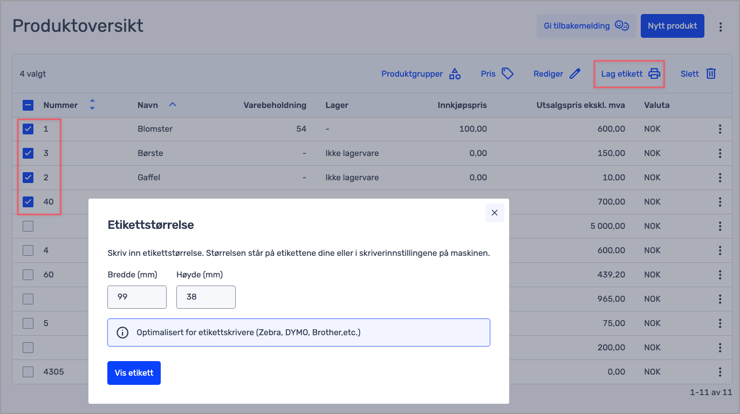Toggle the Navn column sort chevron
This screenshot has width=740, height=414.
(173, 105)
